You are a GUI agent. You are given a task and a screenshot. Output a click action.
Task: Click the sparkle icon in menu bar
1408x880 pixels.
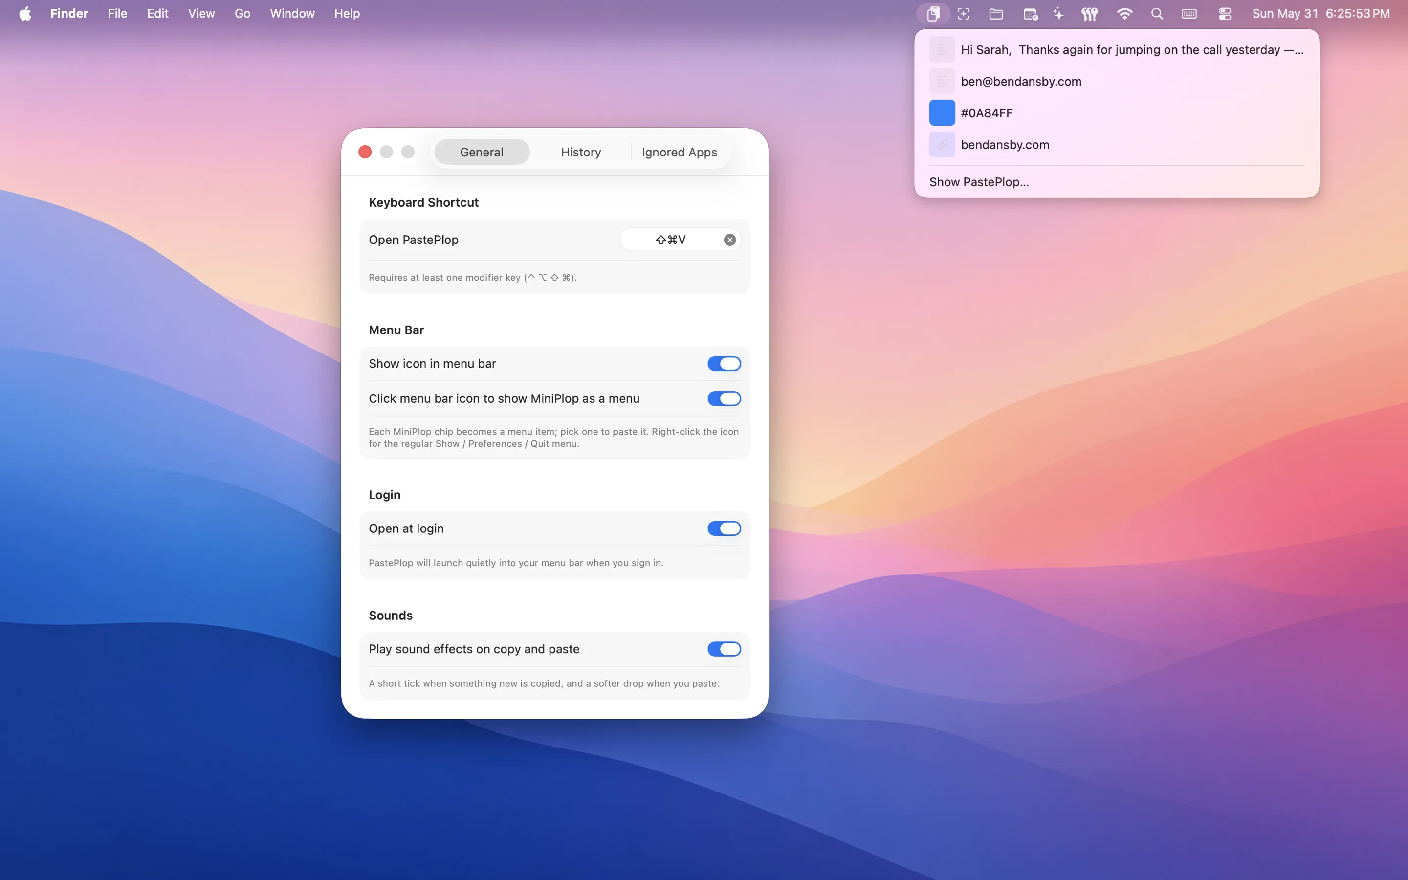pyautogui.click(x=1058, y=13)
